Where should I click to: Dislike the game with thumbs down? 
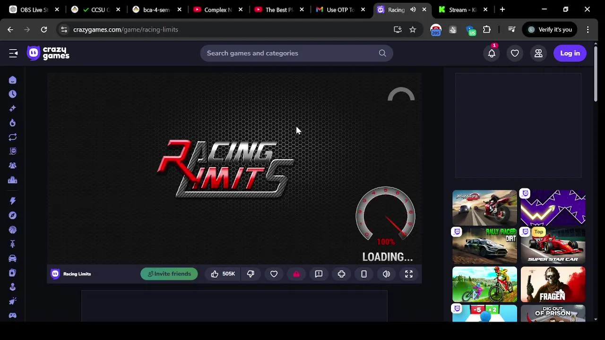coord(251,274)
